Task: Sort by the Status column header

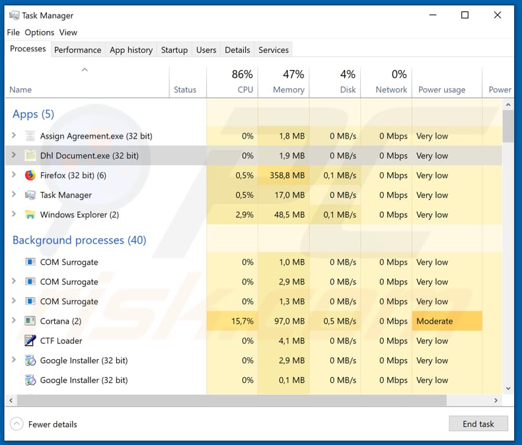Action: tap(188, 82)
